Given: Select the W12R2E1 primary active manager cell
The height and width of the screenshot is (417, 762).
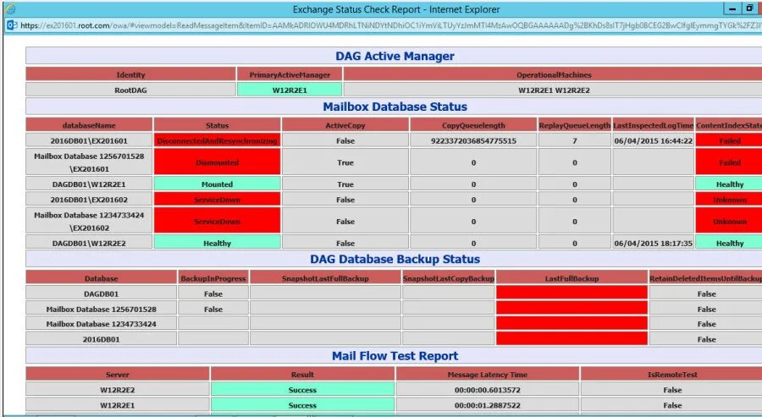Looking at the screenshot, I should 290,90.
